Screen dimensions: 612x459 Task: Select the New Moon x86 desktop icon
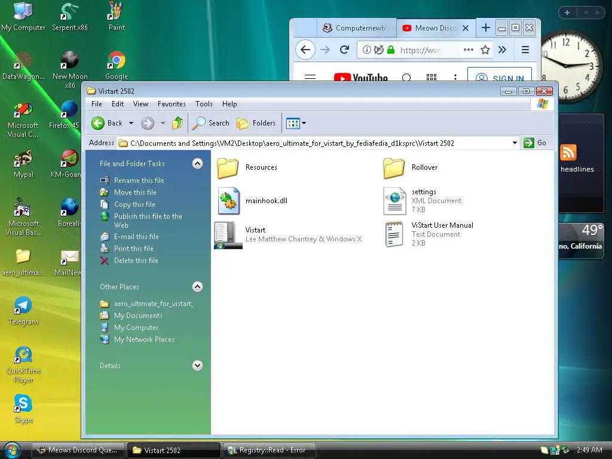click(70, 70)
